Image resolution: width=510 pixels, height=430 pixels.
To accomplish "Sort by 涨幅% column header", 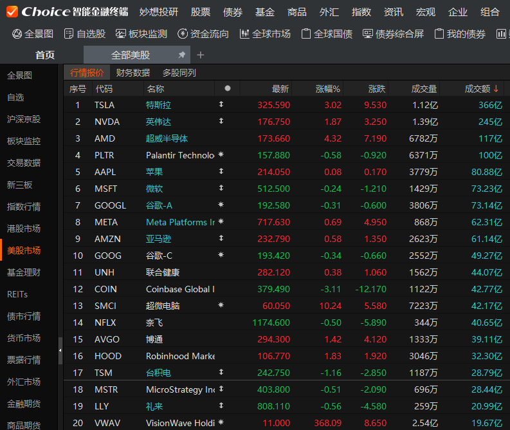I will pyautogui.click(x=328, y=89).
